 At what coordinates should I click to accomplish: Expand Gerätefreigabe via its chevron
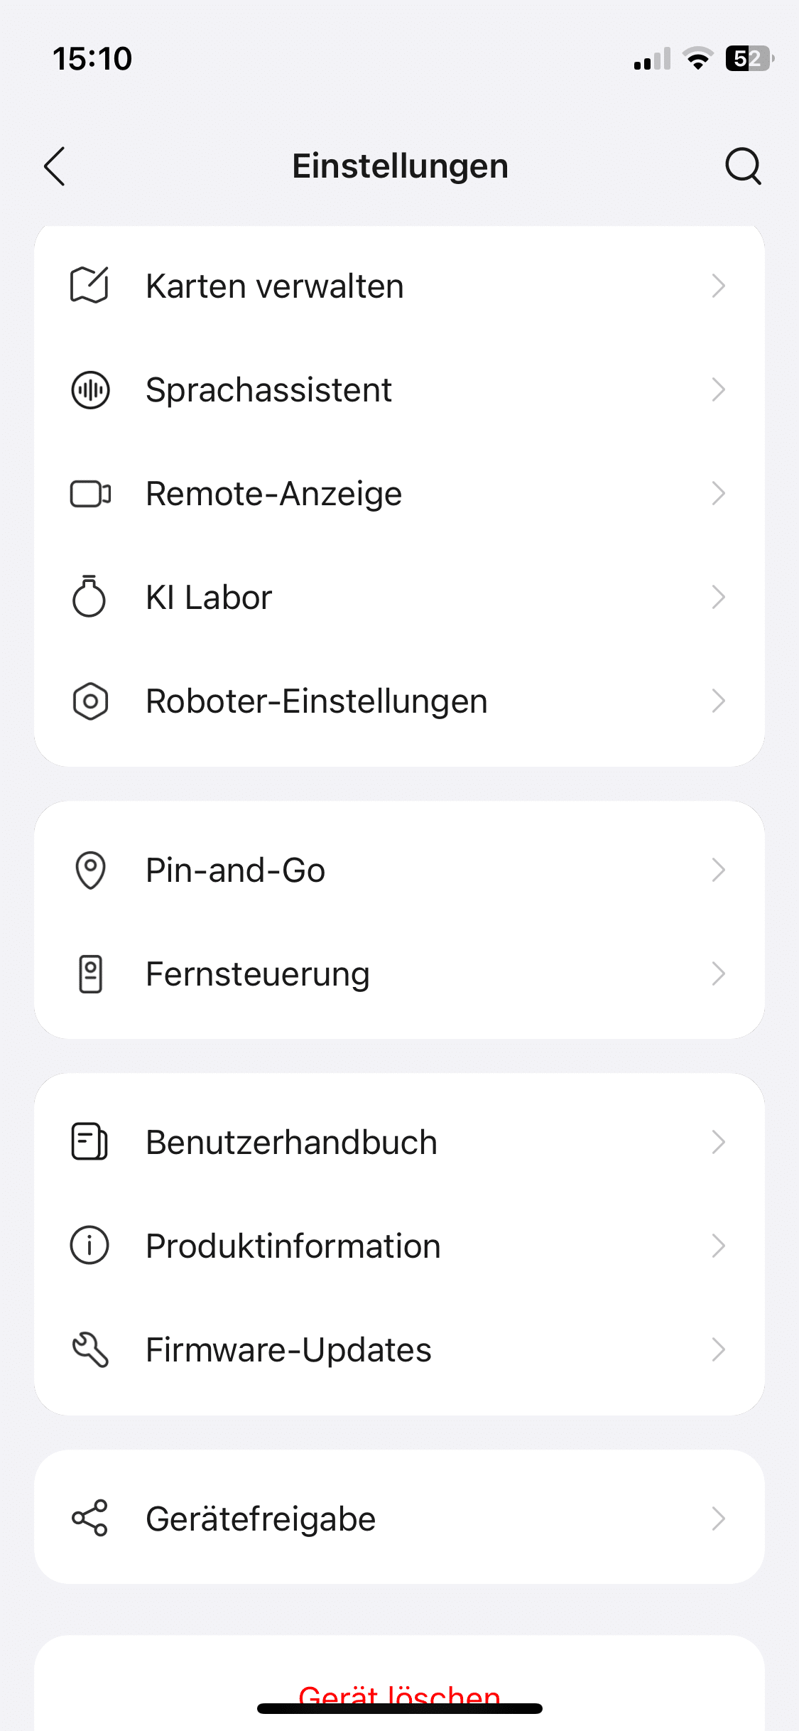[x=718, y=1519]
